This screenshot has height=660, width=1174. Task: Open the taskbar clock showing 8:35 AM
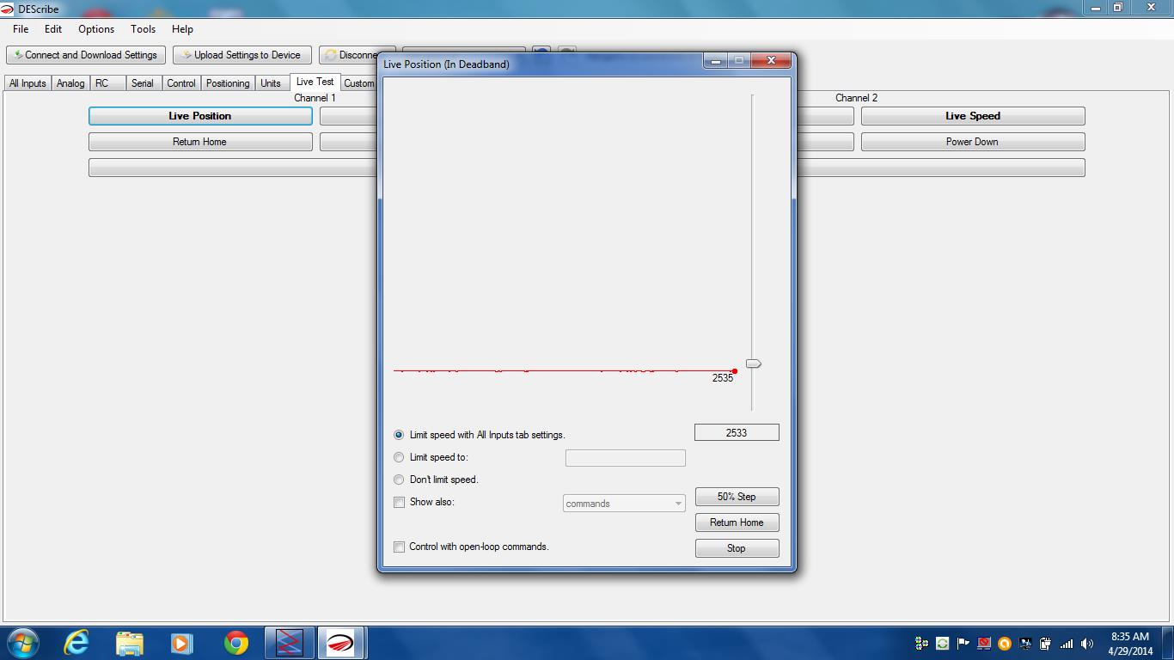pyautogui.click(x=1130, y=644)
